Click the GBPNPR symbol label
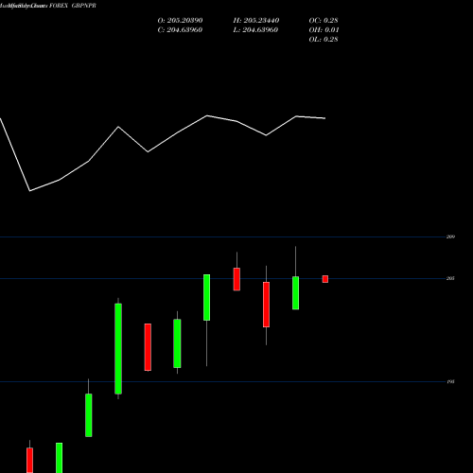Image resolution: width=473 pixels, height=473 pixels. pyautogui.click(x=83, y=6)
